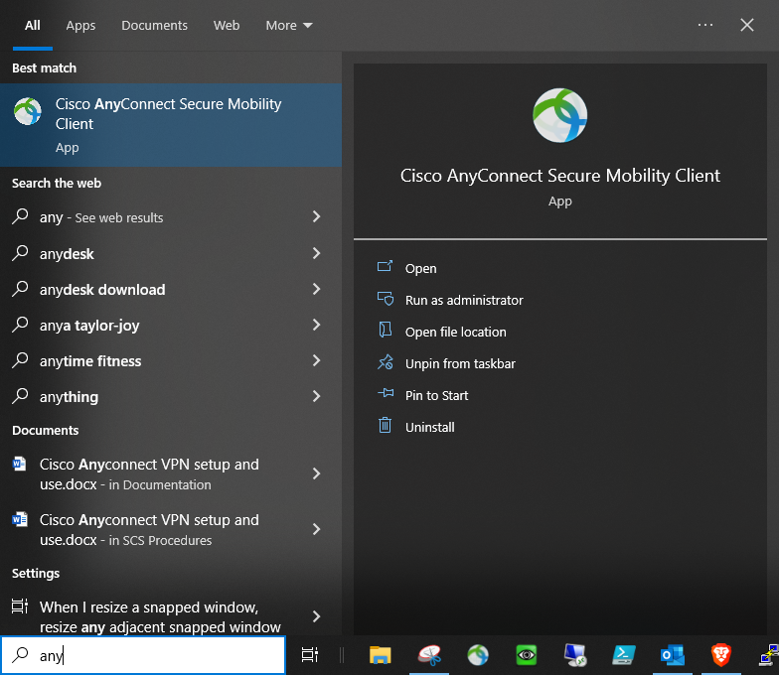The width and height of the screenshot is (779, 675).
Task: Click Cisco AnyConnect title in preview pane
Action: click(560, 176)
